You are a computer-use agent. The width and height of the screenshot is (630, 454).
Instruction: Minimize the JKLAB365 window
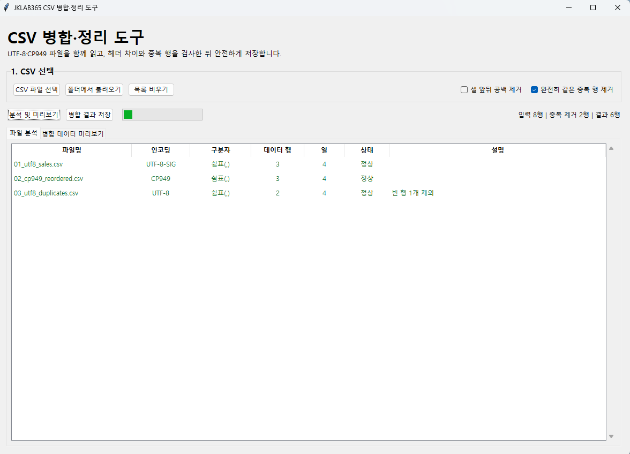coord(569,7)
